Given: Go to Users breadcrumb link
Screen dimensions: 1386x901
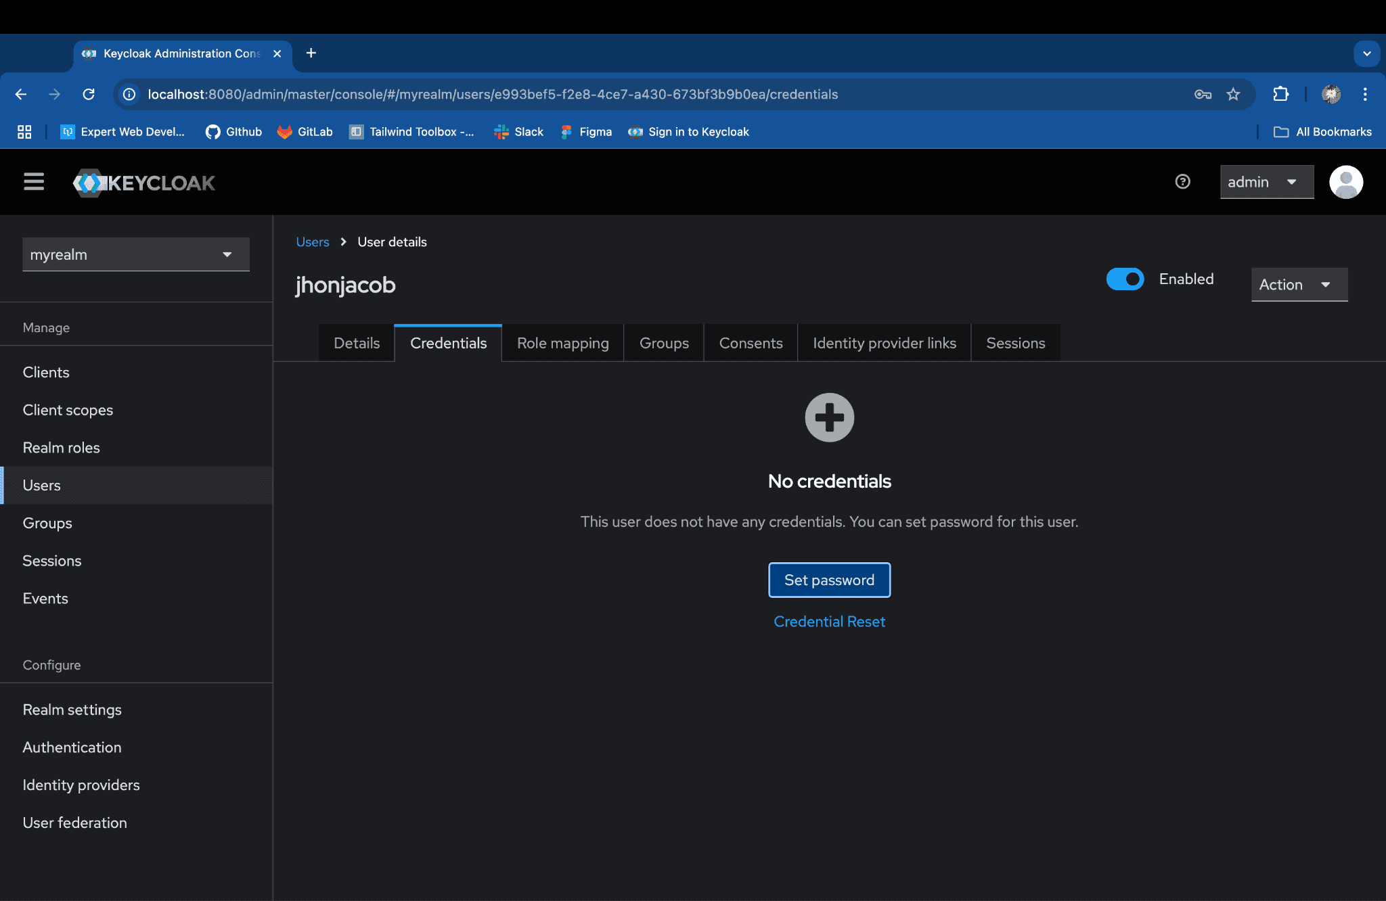Looking at the screenshot, I should [x=312, y=241].
